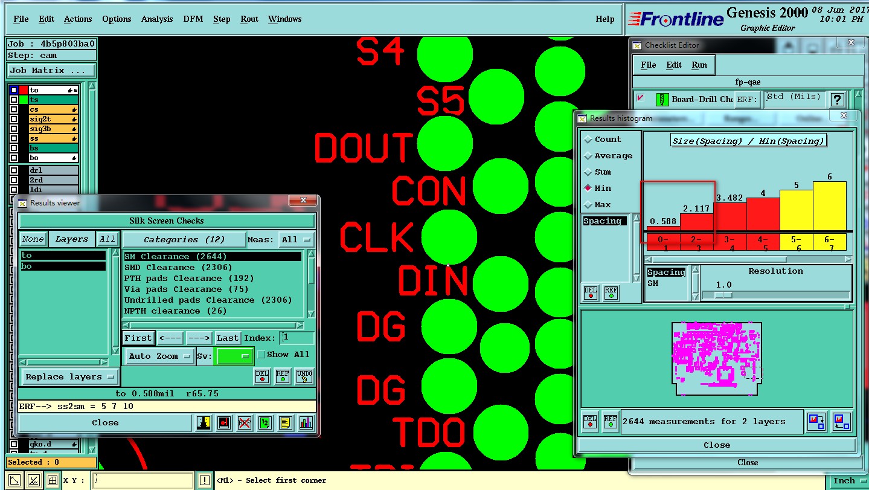Open the Analysis menu

point(157,19)
